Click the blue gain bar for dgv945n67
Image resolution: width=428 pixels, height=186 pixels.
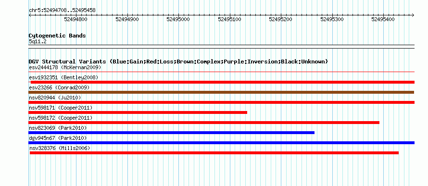[x=222, y=143]
